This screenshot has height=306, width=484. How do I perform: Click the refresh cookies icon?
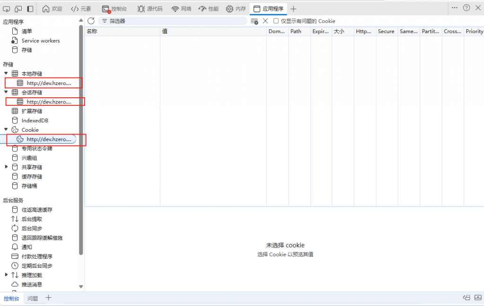click(91, 21)
